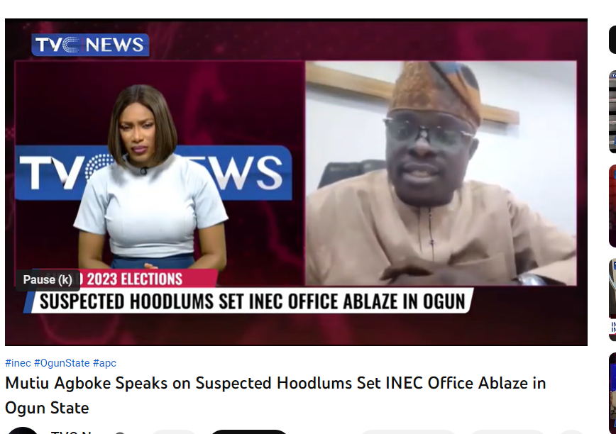Open the red suggested video thumbnail
The image size is (616, 434).
612,206
